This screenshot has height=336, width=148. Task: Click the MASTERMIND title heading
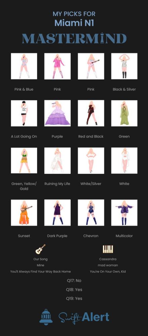pos(74,38)
